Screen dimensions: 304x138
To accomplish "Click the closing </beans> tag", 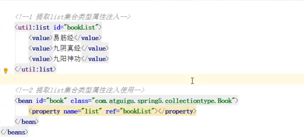I will pos(14,132).
